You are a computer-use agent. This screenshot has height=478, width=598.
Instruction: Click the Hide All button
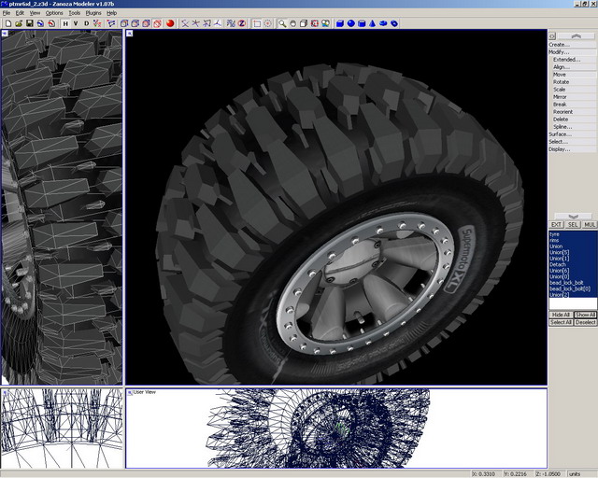pyautogui.click(x=560, y=315)
